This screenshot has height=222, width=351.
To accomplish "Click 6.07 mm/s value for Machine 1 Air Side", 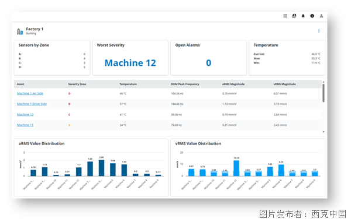I will pyautogui.click(x=280, y=94).
